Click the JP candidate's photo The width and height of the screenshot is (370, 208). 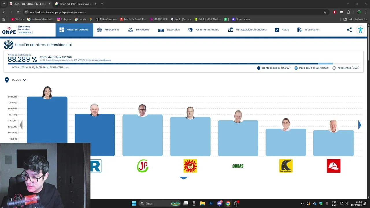142,110
